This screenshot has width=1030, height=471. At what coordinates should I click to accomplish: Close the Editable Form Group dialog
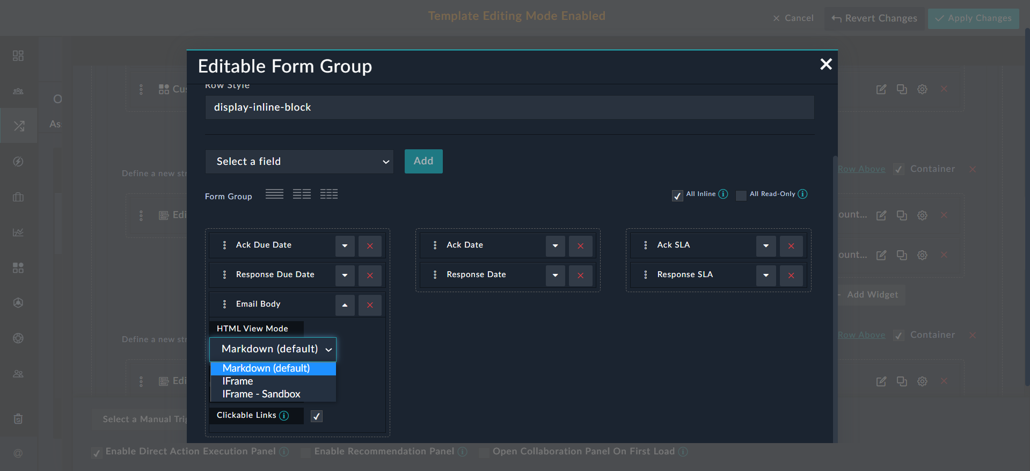[826, 64]
